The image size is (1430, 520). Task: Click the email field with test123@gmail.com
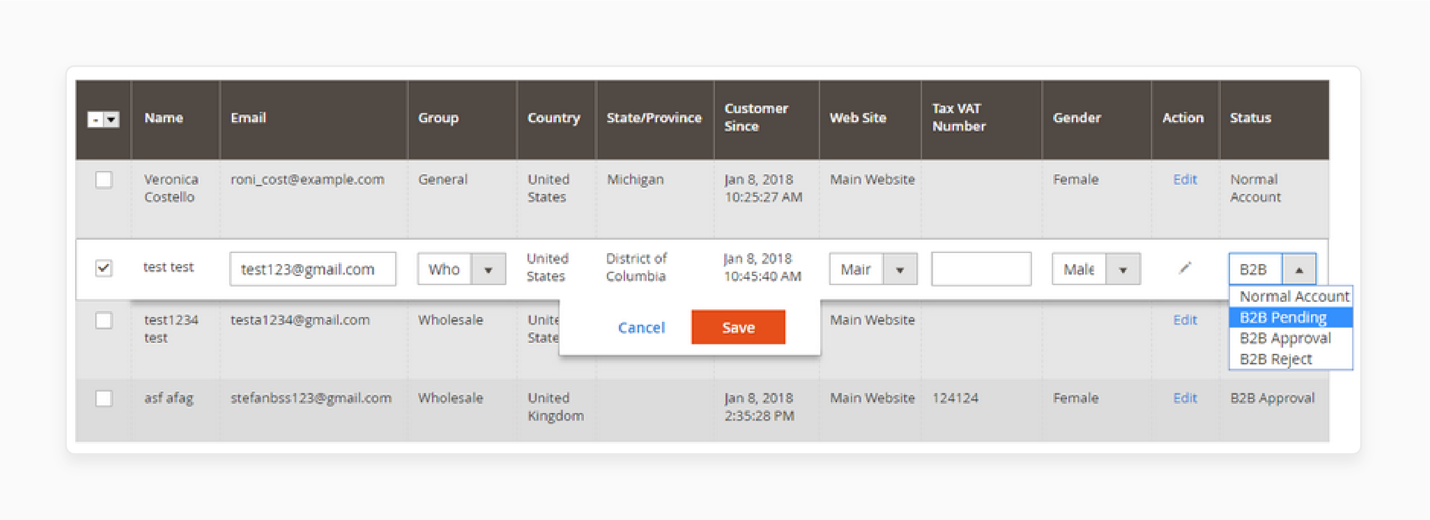pos(312,269)
